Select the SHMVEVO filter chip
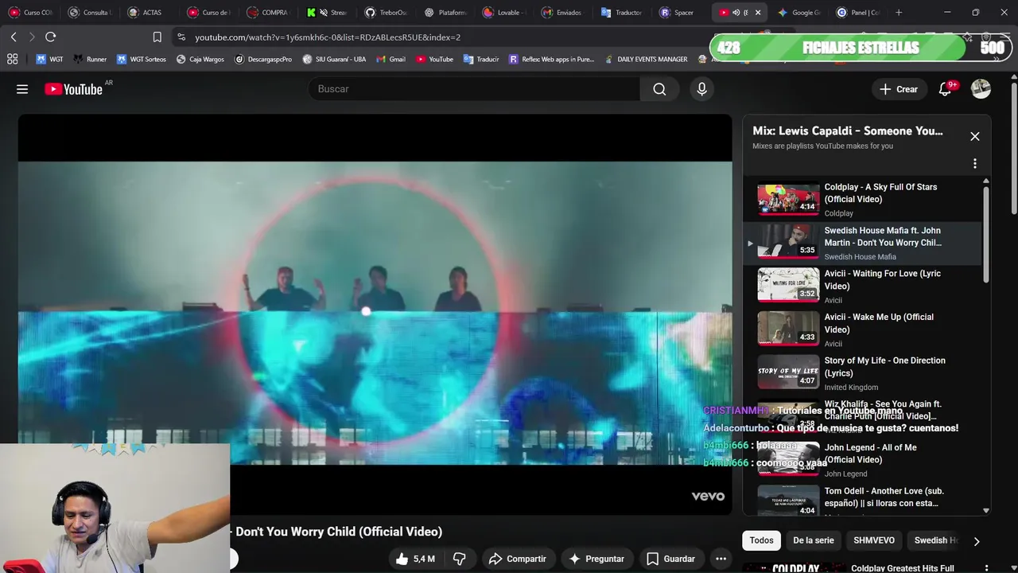Viewport: 1018px width, 573px height. (873, 540)
